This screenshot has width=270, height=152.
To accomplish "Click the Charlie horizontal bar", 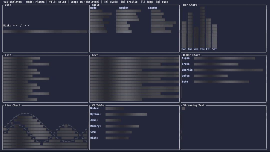I will pos(228,70).
